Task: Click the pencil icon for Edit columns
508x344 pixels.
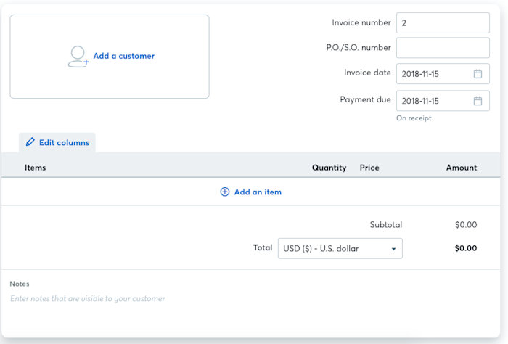Action: 30,142
